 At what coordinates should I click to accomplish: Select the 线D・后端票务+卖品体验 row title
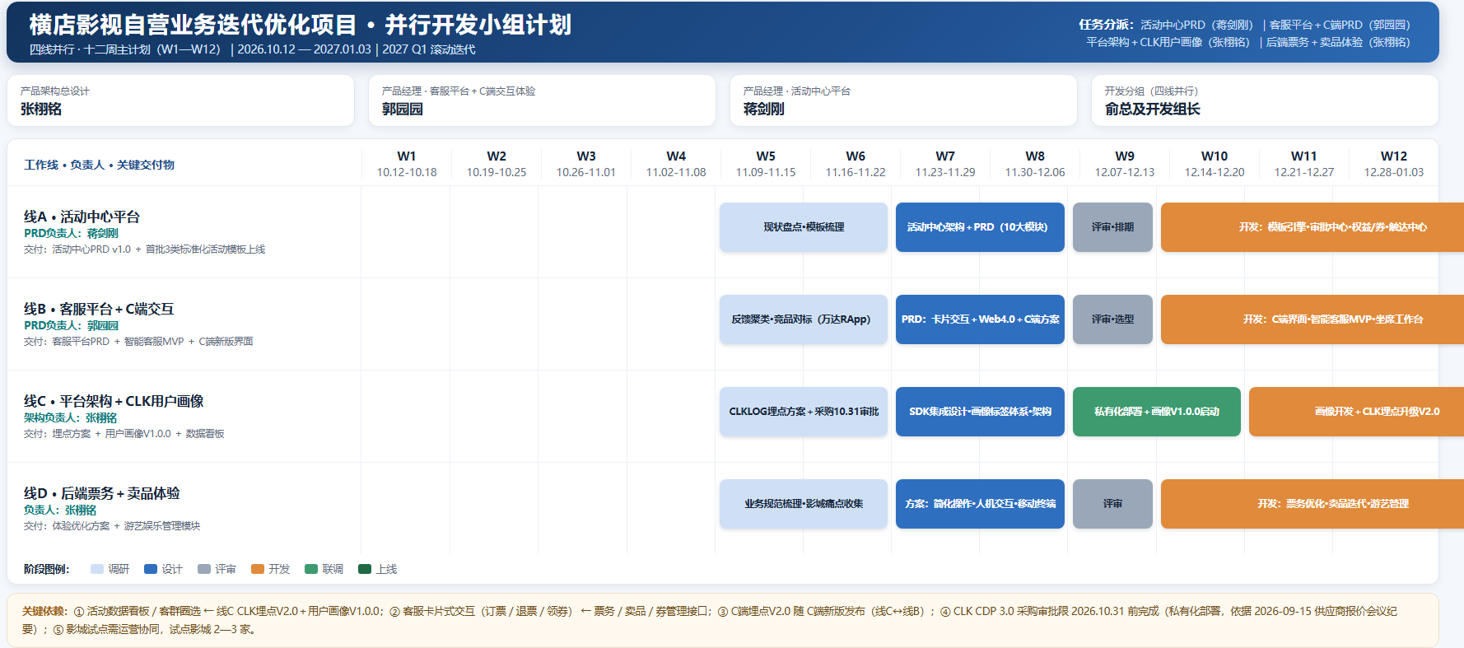pyautogui.click(x=102, y=493)
